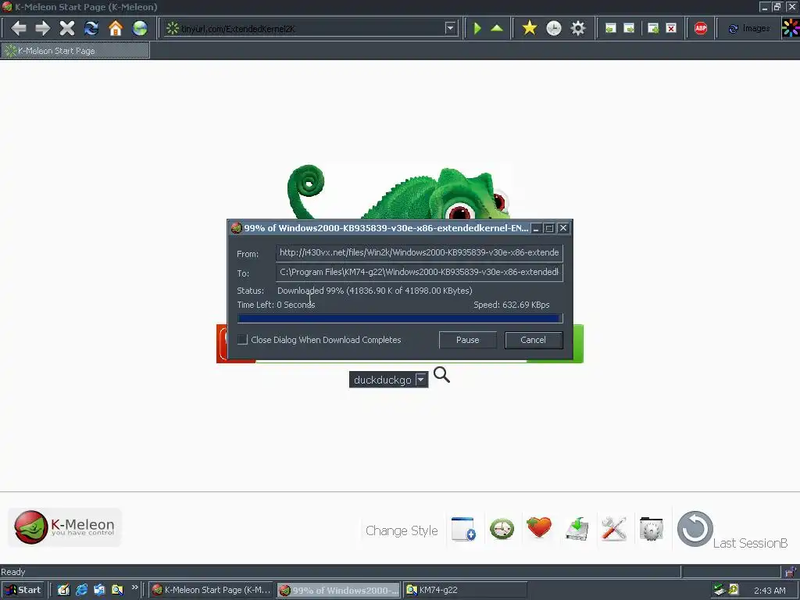This screenshot has width=800, height=600.
Task: Open Bookmarks with the star icon
Action: point(530,28)
